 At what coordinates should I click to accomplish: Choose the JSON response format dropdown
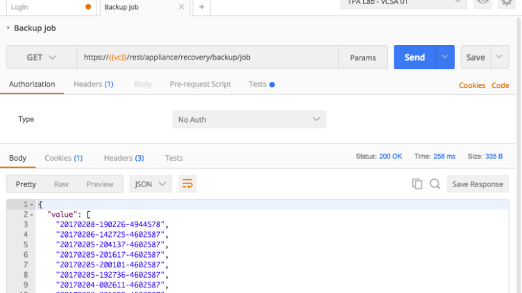click(151, 184)
